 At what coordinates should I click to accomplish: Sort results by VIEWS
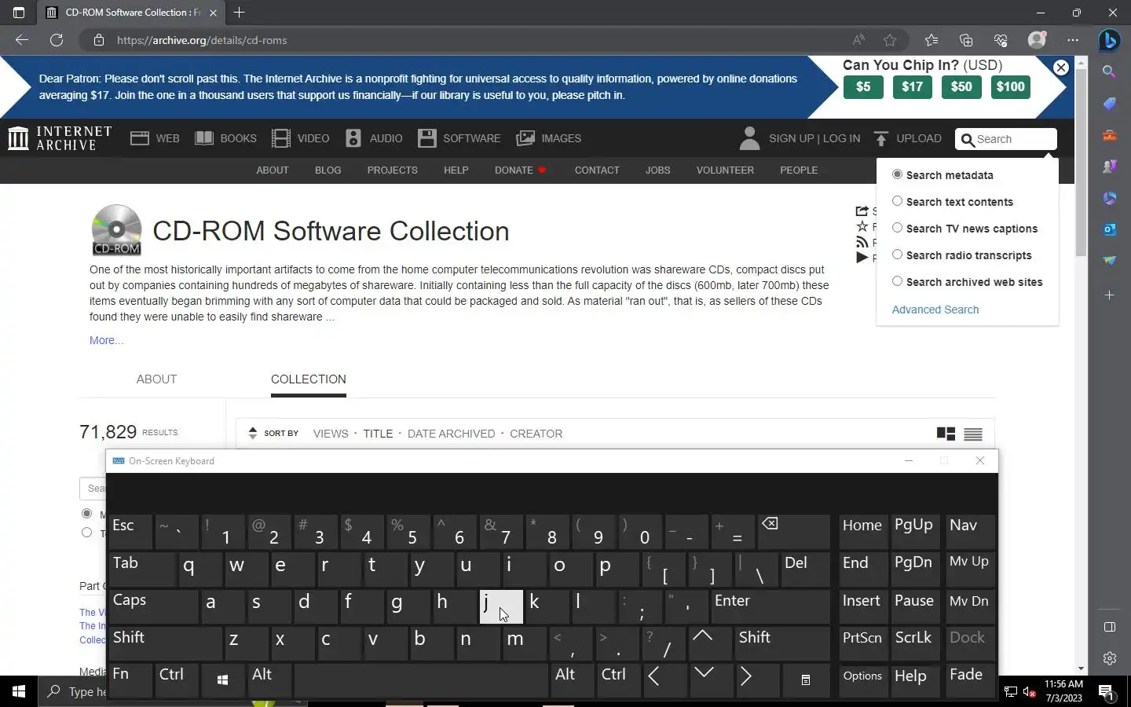[331, 434]
